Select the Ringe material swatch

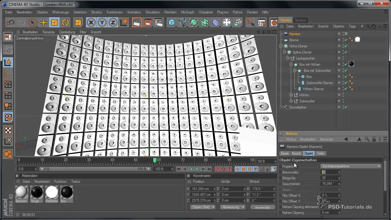point(36,192)
